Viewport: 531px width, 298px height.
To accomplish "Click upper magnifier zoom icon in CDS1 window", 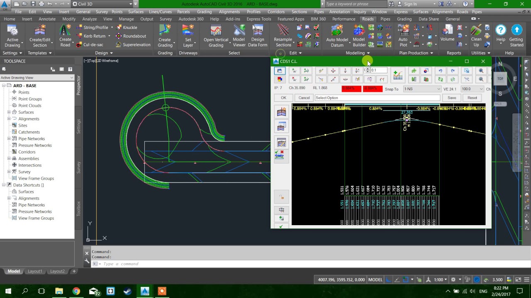I will coord(481,71).
